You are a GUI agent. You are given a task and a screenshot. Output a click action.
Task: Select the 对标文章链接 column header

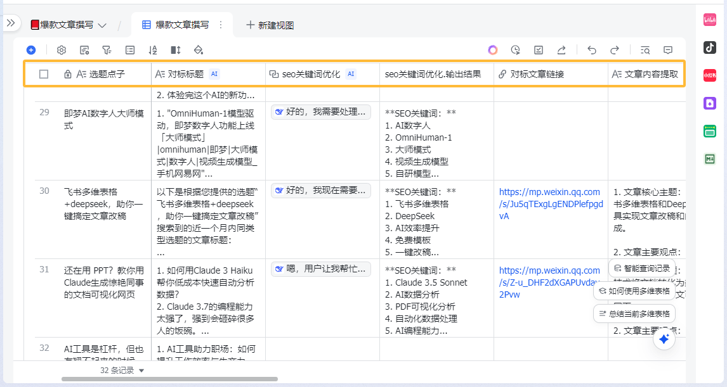(551, 74)
